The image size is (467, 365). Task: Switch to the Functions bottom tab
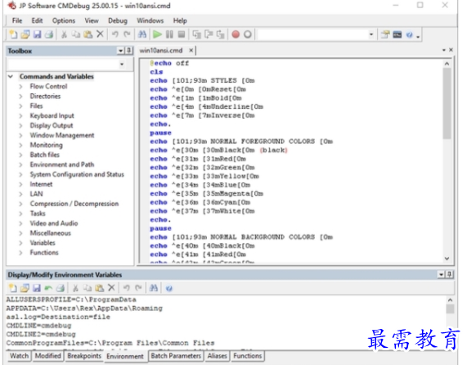point(248,356)
